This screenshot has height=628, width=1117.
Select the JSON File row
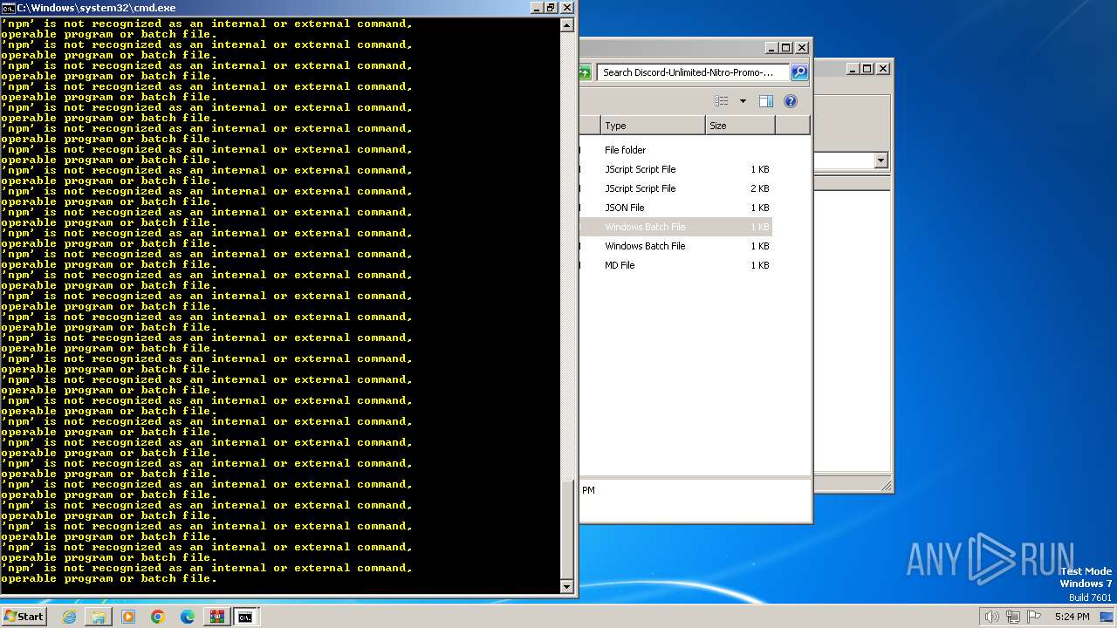pos(675,208)
